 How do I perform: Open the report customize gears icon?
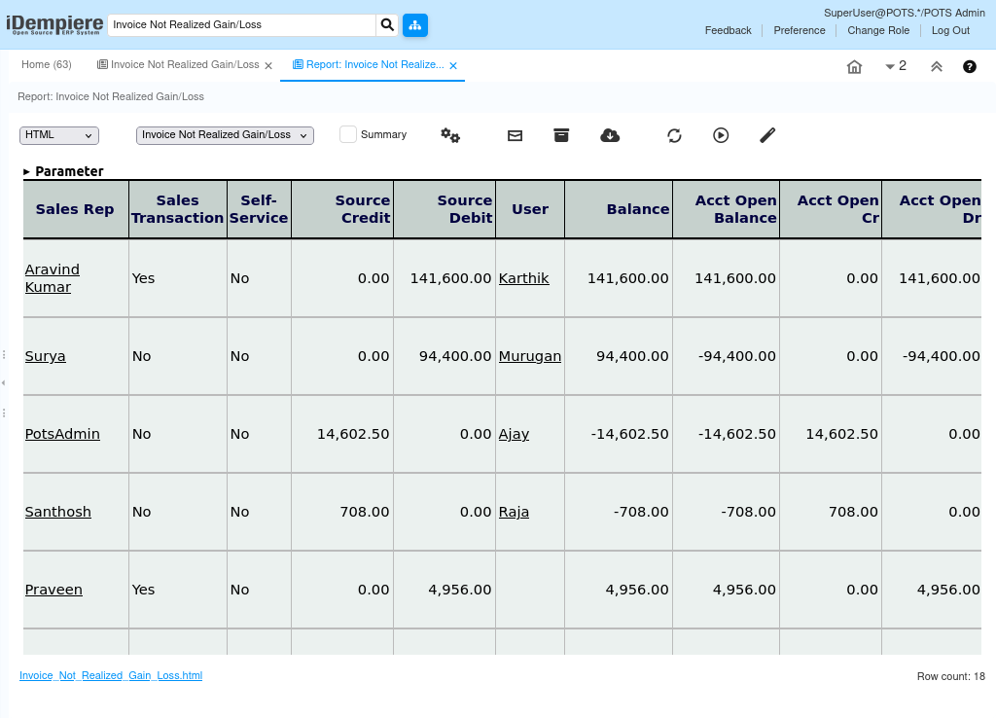(450, 134)
